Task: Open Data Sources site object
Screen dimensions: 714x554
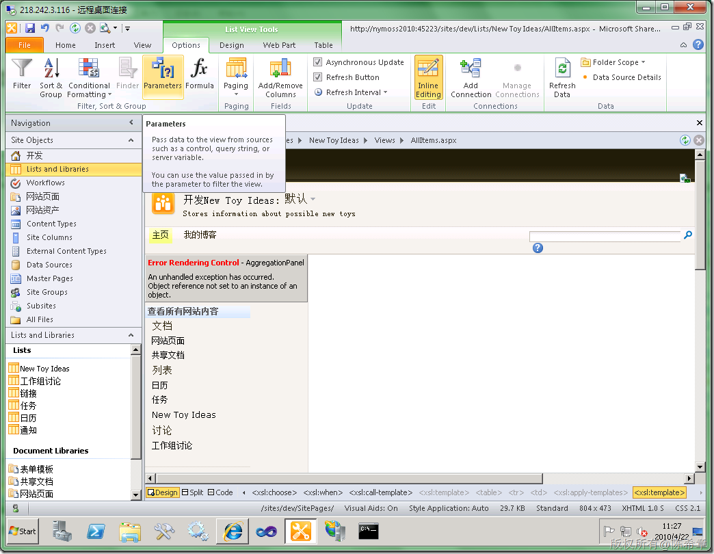Action: click(49, 265)
